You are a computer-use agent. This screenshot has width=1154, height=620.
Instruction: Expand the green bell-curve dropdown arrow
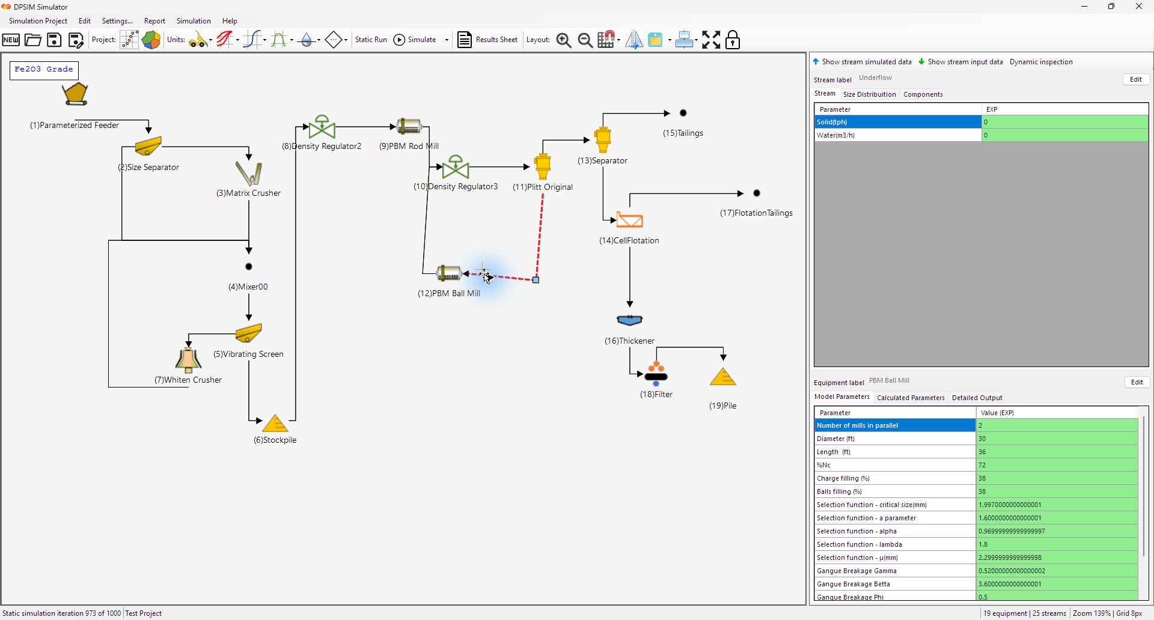(292, 40)
